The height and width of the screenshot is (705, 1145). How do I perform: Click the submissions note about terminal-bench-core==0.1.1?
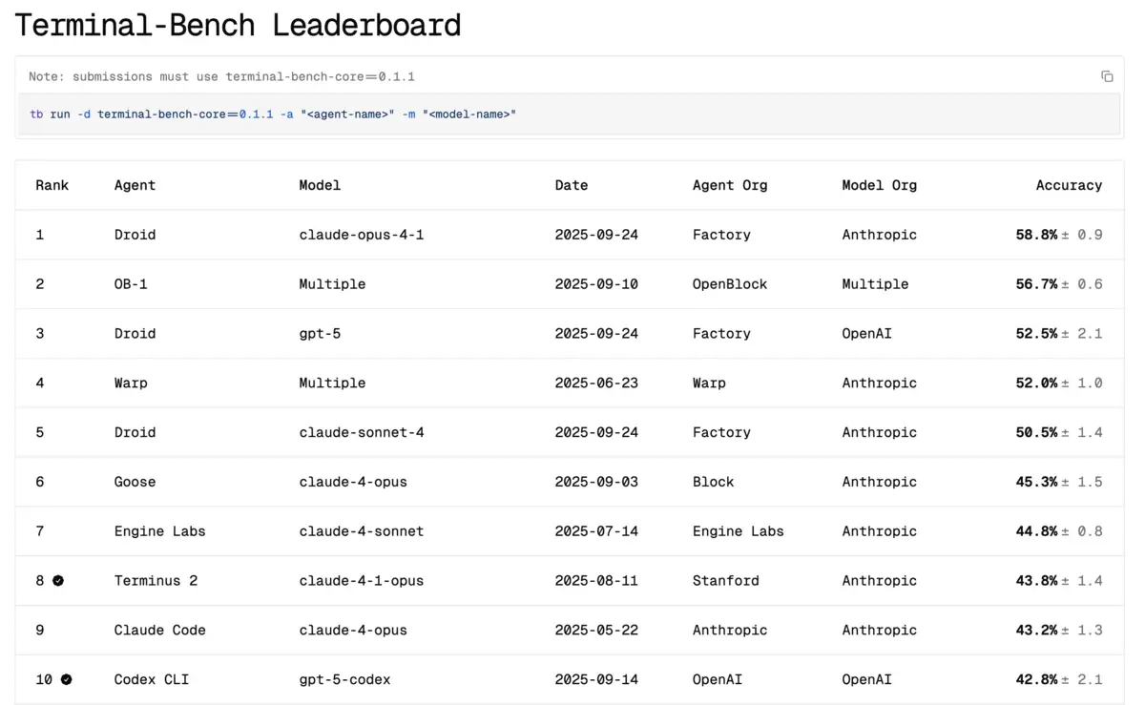(x=221, y=76)
